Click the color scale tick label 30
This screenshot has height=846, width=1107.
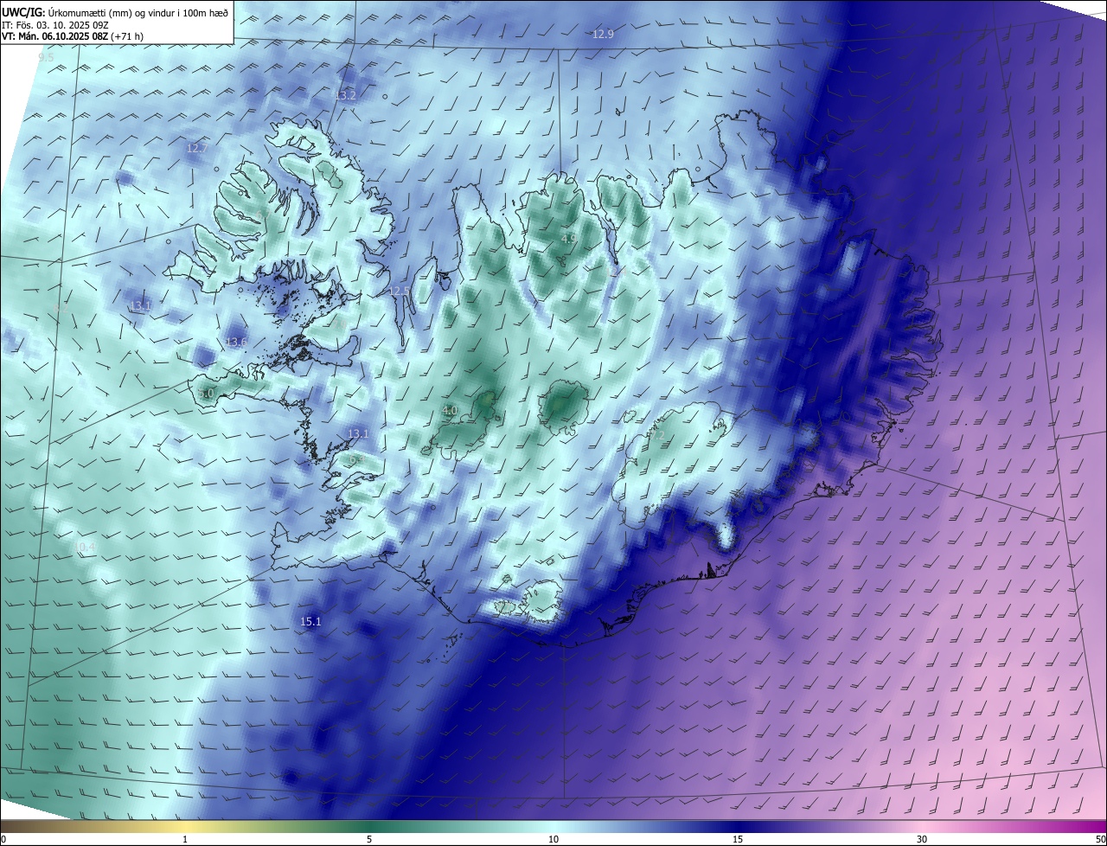[922, 839]
